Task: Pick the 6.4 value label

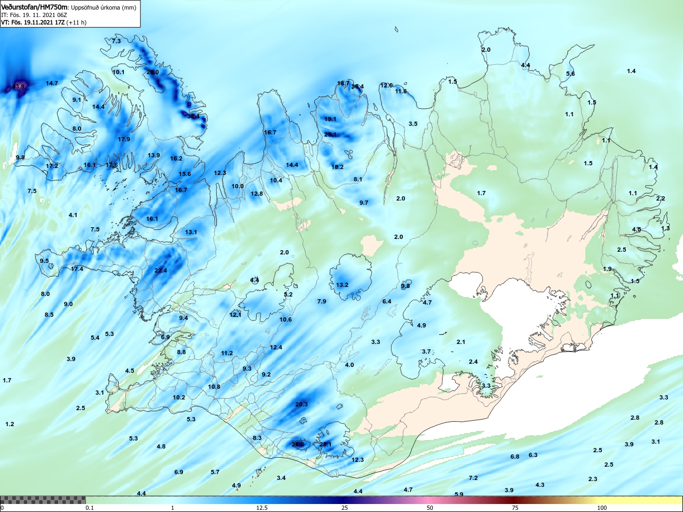Action: point(387,301)
